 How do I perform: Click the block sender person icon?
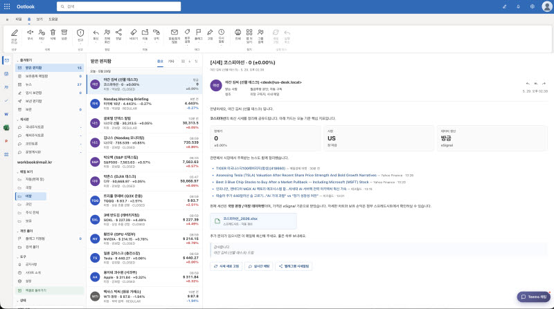(42, 32)
